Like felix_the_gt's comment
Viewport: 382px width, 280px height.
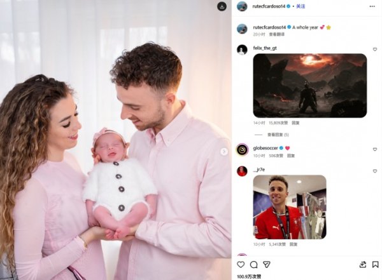(x=375, y=50)
